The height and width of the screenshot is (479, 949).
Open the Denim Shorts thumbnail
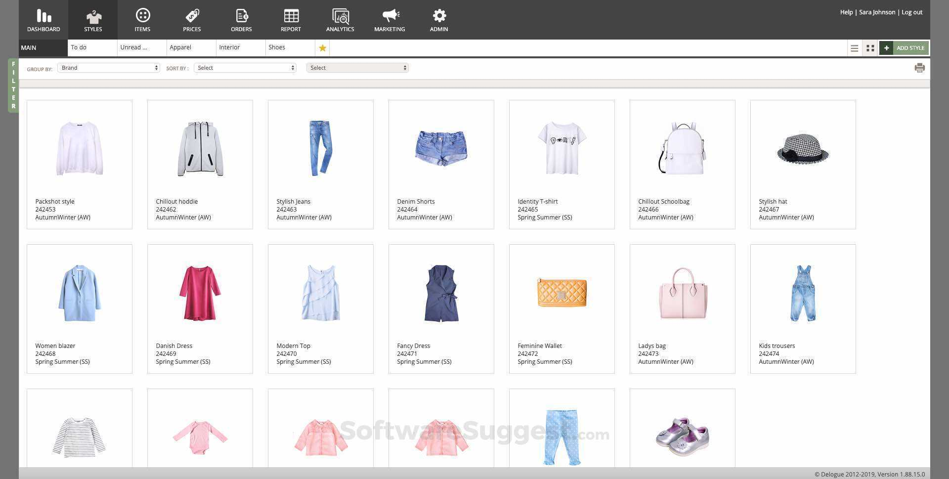point(441,148)
